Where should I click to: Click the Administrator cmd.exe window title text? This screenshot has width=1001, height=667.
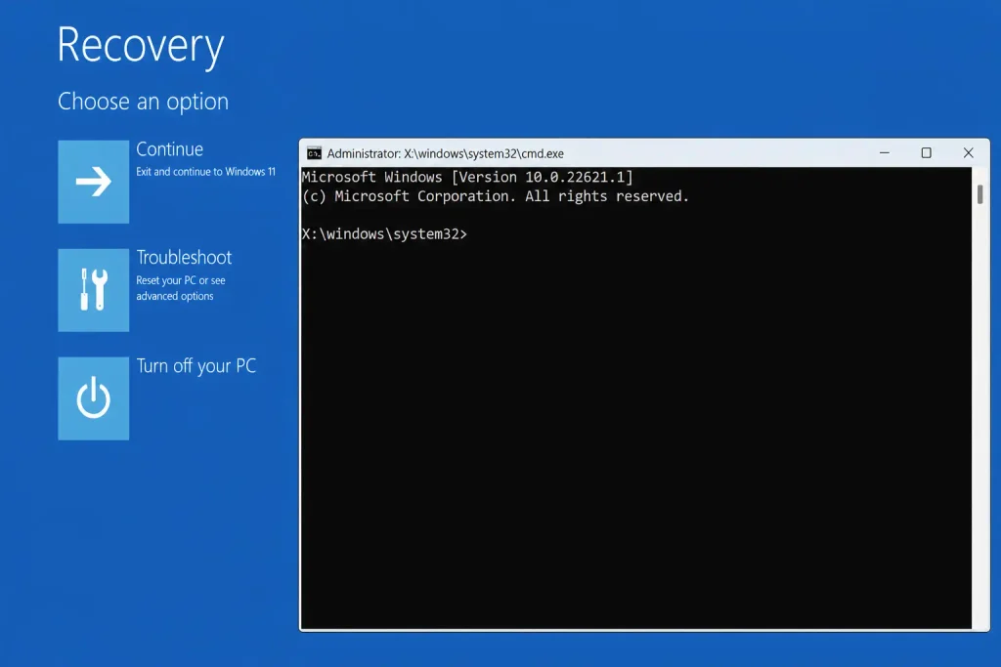click(446, 153)
